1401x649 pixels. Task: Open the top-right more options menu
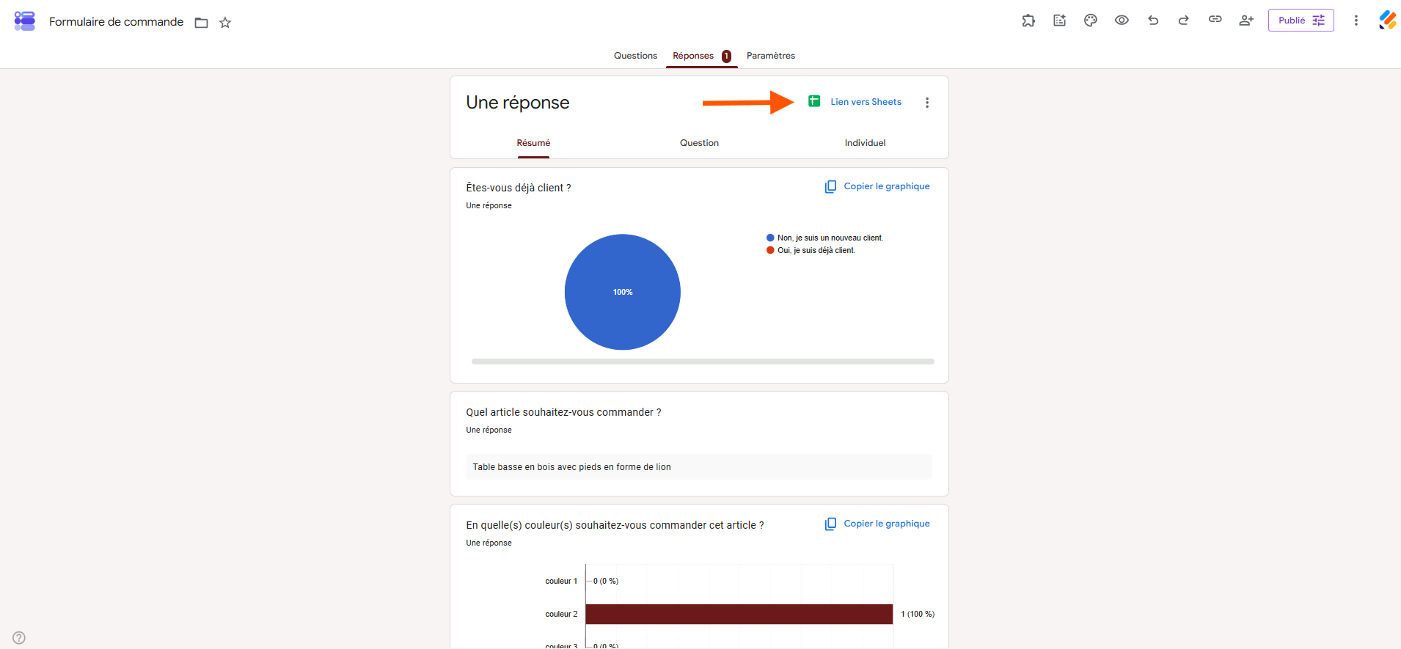[x=1356, y=21]
